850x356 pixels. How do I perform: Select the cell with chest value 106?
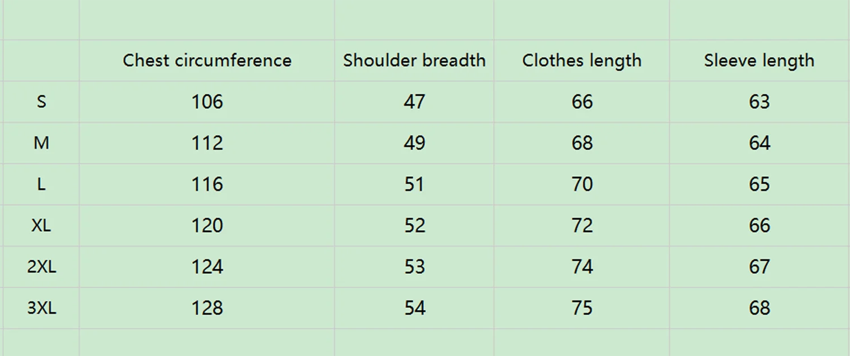coord(207,102)
